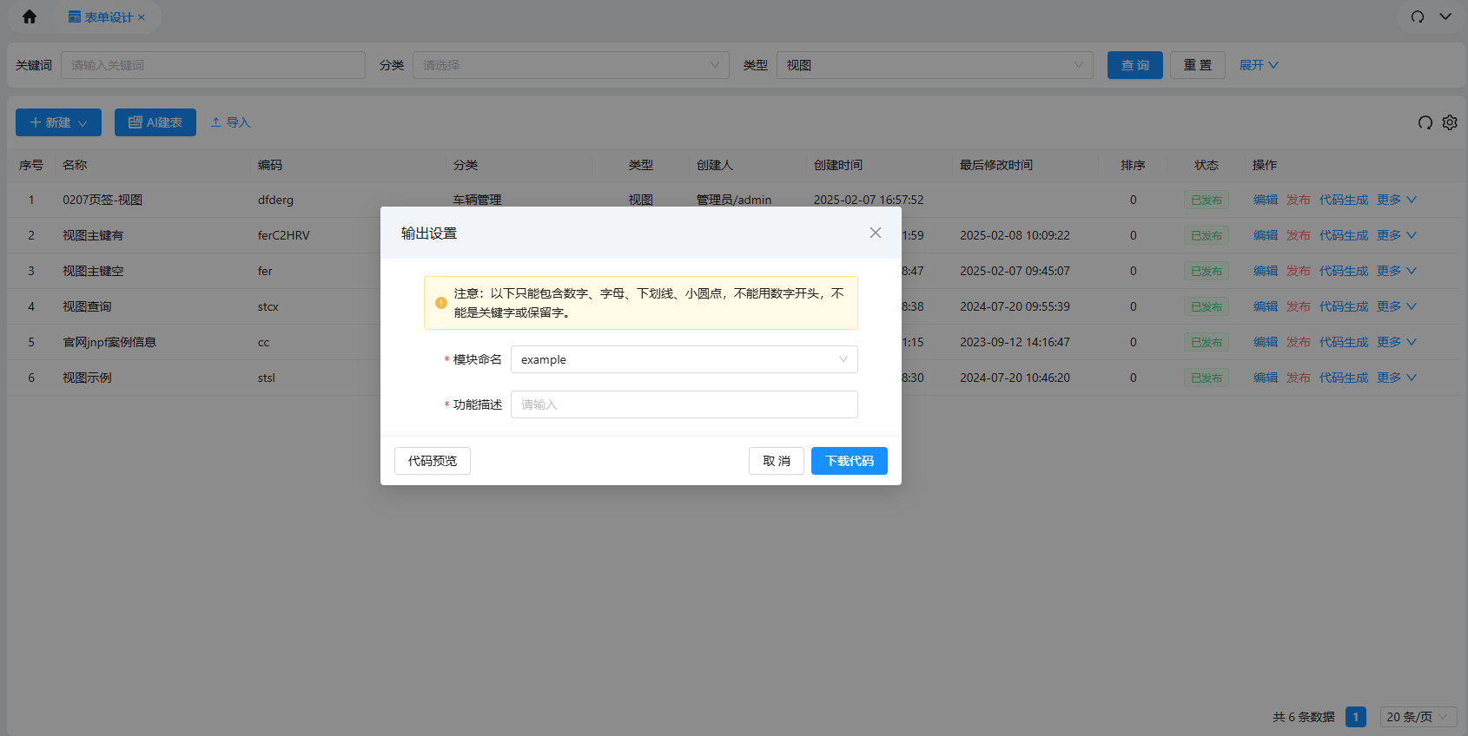Open the 20 条/页 page size selector

click(x=1418, y=717)
